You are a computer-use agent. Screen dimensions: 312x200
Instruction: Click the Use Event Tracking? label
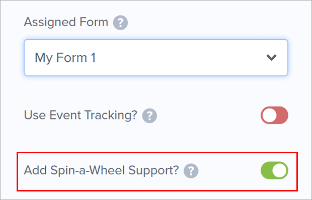(81, 115)
